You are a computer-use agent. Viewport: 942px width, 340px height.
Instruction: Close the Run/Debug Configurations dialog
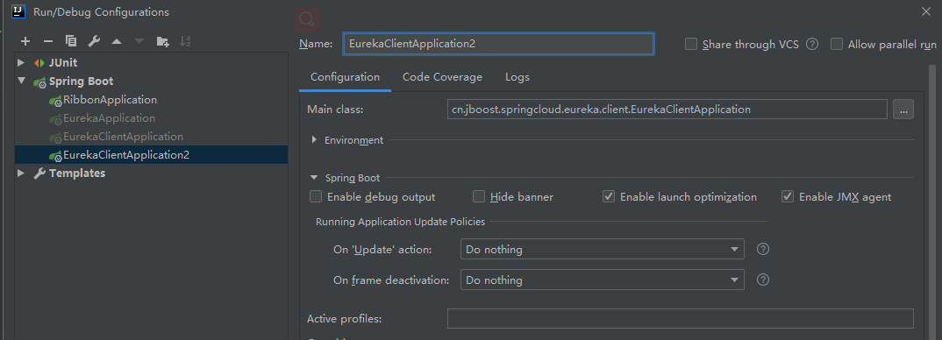coord(926,11)
